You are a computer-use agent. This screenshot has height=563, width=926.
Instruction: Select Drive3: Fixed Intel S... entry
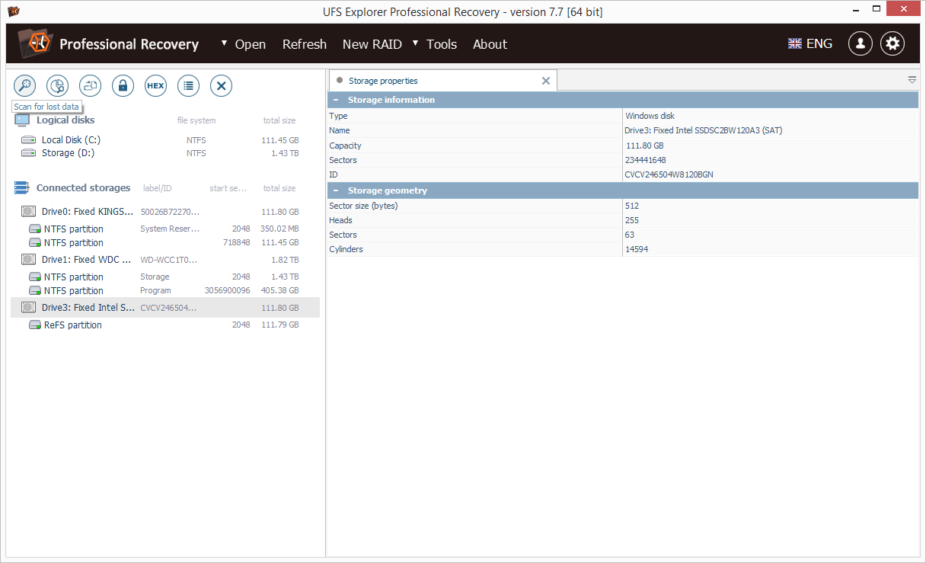point(88,308)
